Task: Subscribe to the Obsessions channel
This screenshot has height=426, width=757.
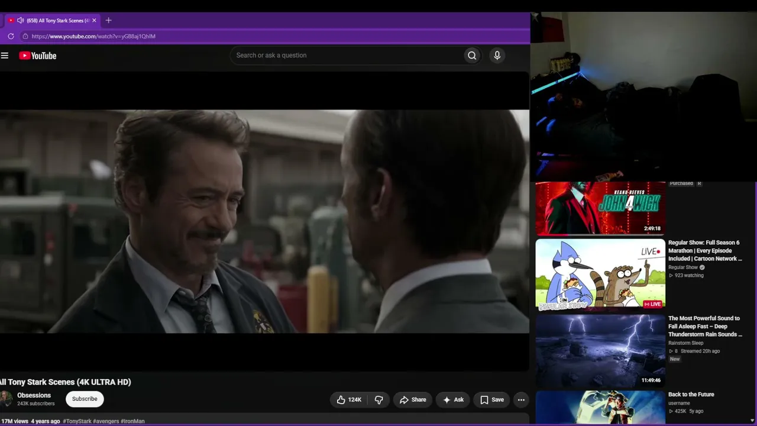Action: [85, 399]
